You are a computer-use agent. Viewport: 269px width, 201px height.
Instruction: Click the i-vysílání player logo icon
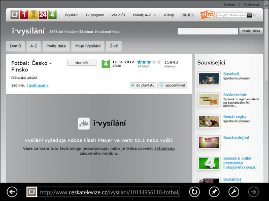[84, 124]
